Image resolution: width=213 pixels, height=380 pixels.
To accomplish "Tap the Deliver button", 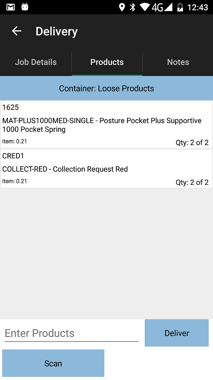I will click(x=177, y=333).
